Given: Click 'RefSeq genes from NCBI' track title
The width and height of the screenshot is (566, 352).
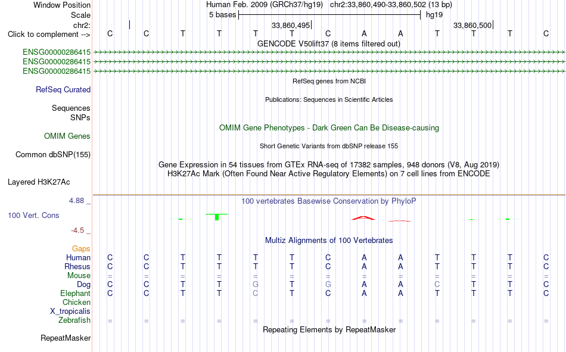Looking at the screenshot, I should click(329, 81).
